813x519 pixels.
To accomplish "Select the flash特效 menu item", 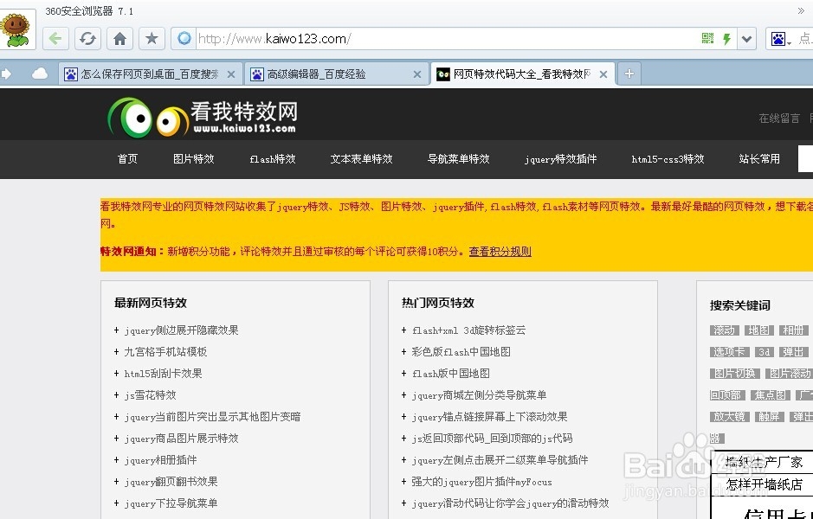I will (272, 158).
